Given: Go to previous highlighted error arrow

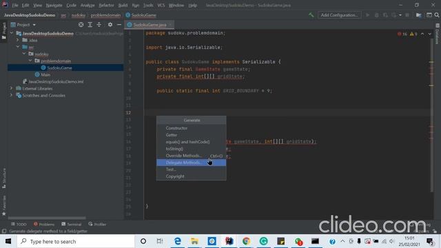Looking at the screenshot, I should (422, 34).
